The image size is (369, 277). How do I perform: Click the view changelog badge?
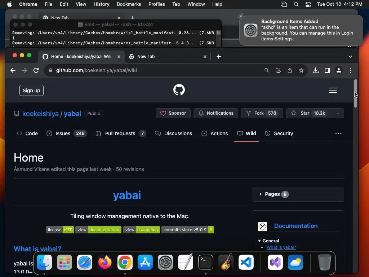(142, 230)
